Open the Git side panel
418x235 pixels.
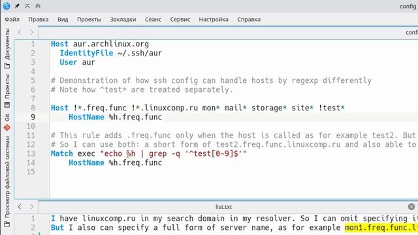coord(7,122)
